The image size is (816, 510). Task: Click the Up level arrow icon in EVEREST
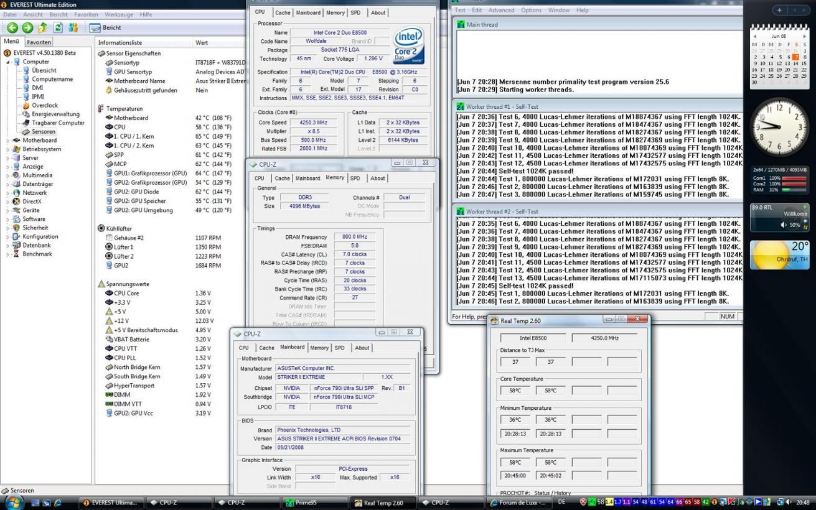coord(42,27)
